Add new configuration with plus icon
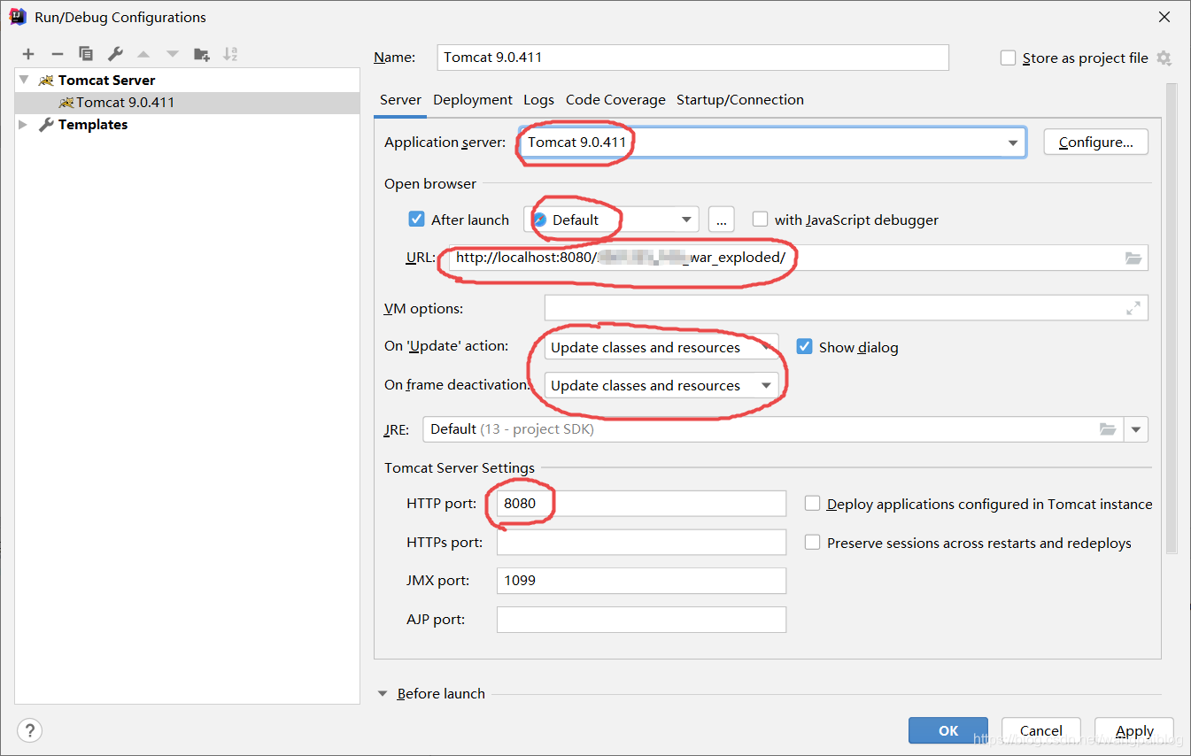The image size is (1191, 756). tap(28, 54)
